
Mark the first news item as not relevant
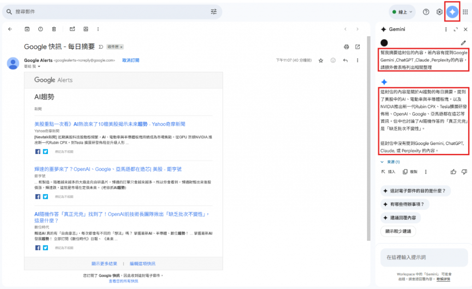[64, 152]
